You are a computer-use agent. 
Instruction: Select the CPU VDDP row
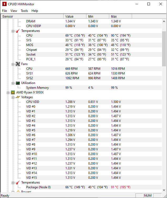coord(94,26)
